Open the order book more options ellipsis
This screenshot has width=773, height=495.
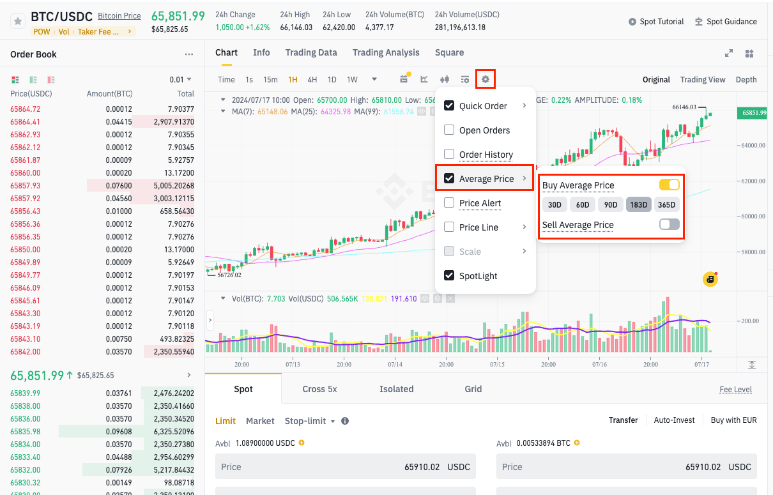(x=188, y=55)
